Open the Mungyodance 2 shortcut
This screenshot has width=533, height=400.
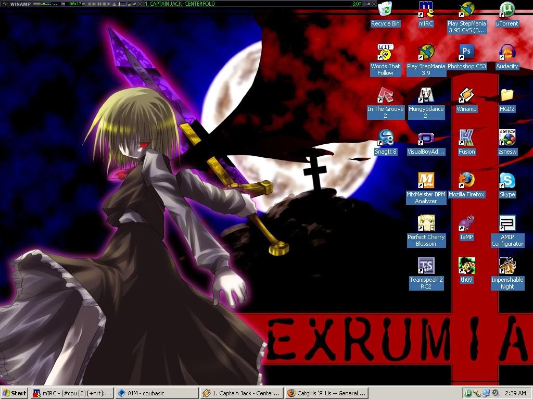tap(426, 104)
